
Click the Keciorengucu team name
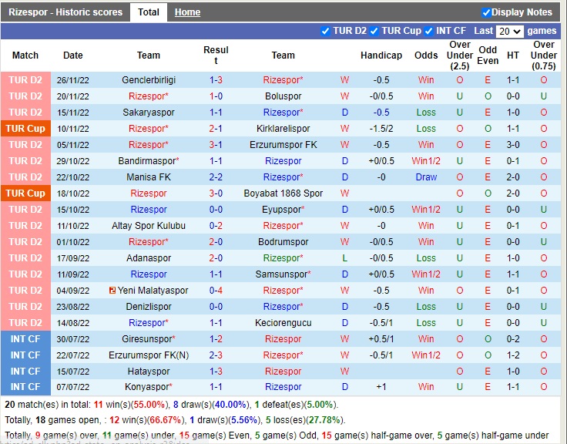click(x=283, y=323)
